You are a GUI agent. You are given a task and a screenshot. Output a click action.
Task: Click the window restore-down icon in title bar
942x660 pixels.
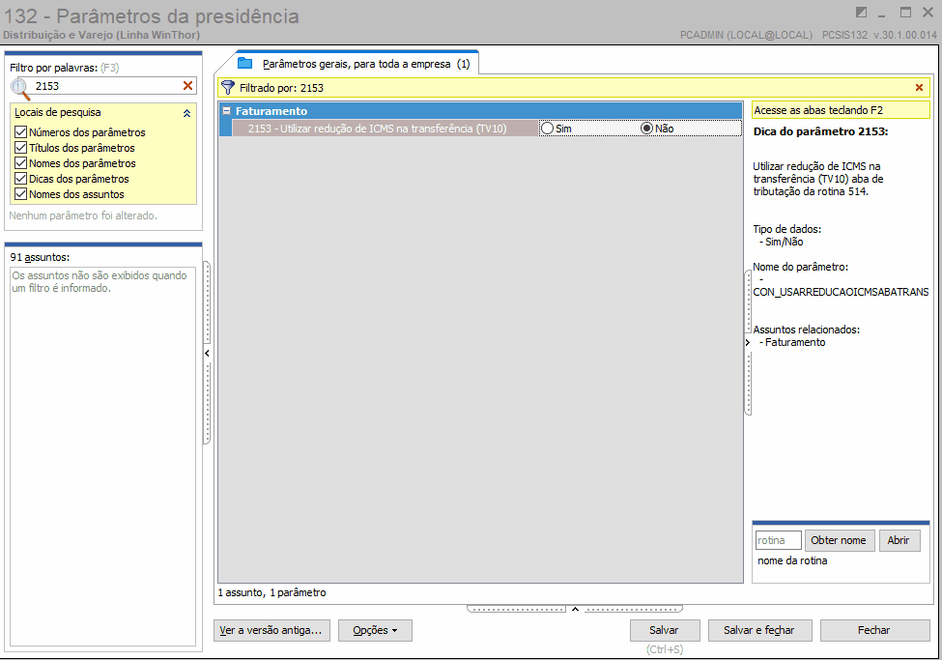click(861, 12)
